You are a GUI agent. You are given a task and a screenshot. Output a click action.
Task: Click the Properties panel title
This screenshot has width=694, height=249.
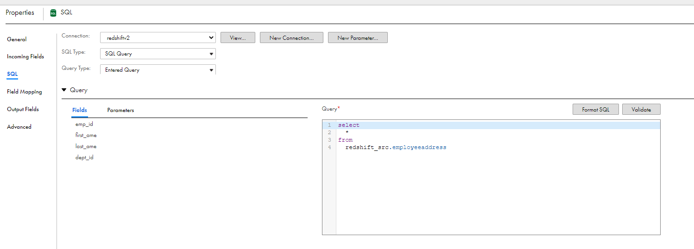coord(20,12)
